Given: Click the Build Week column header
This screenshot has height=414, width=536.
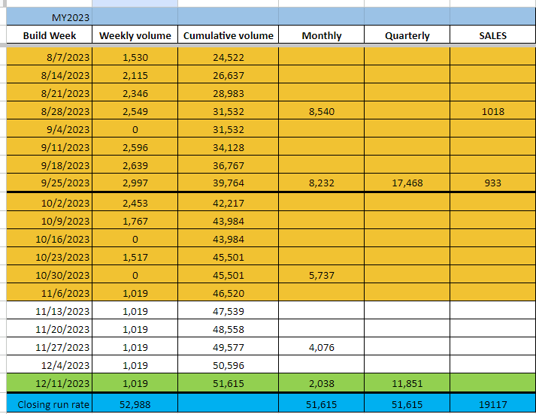Looking at the screenshot, I should point(50,35).
